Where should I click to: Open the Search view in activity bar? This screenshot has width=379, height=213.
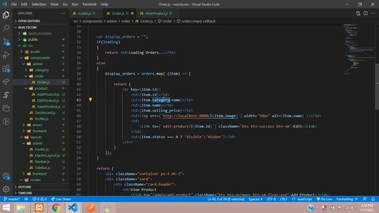pos(6,28)
